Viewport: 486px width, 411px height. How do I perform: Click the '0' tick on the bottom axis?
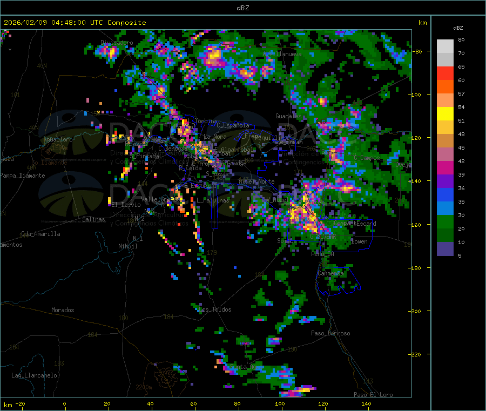(x=64, y=403)
